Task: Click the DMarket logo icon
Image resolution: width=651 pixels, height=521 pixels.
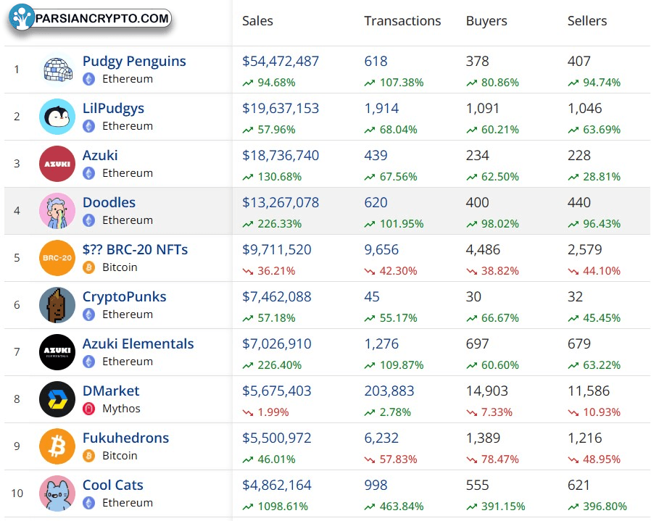Action: [x=57, y=399]
